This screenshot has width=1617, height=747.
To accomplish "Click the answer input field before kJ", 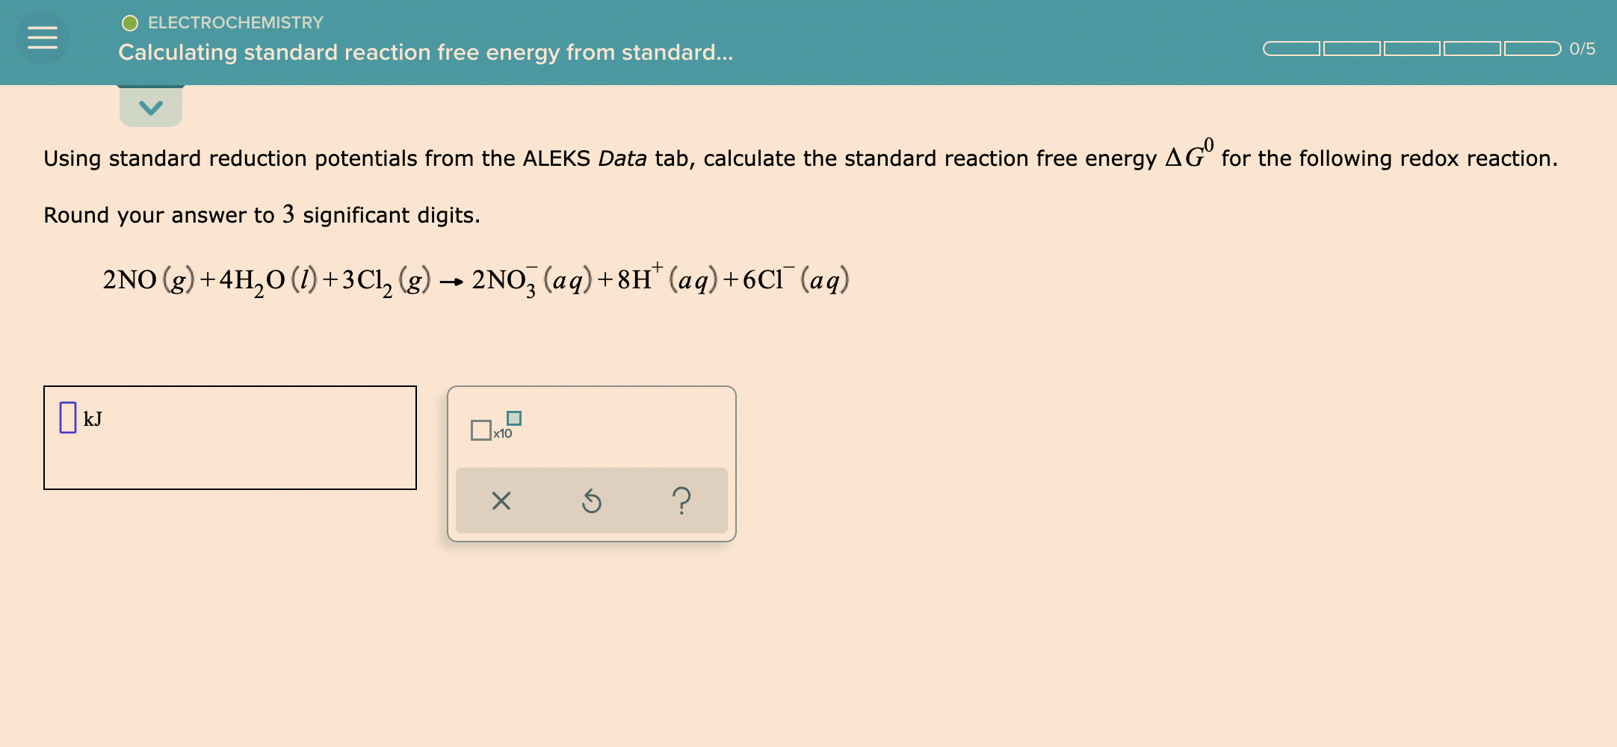I will (67, 418).
